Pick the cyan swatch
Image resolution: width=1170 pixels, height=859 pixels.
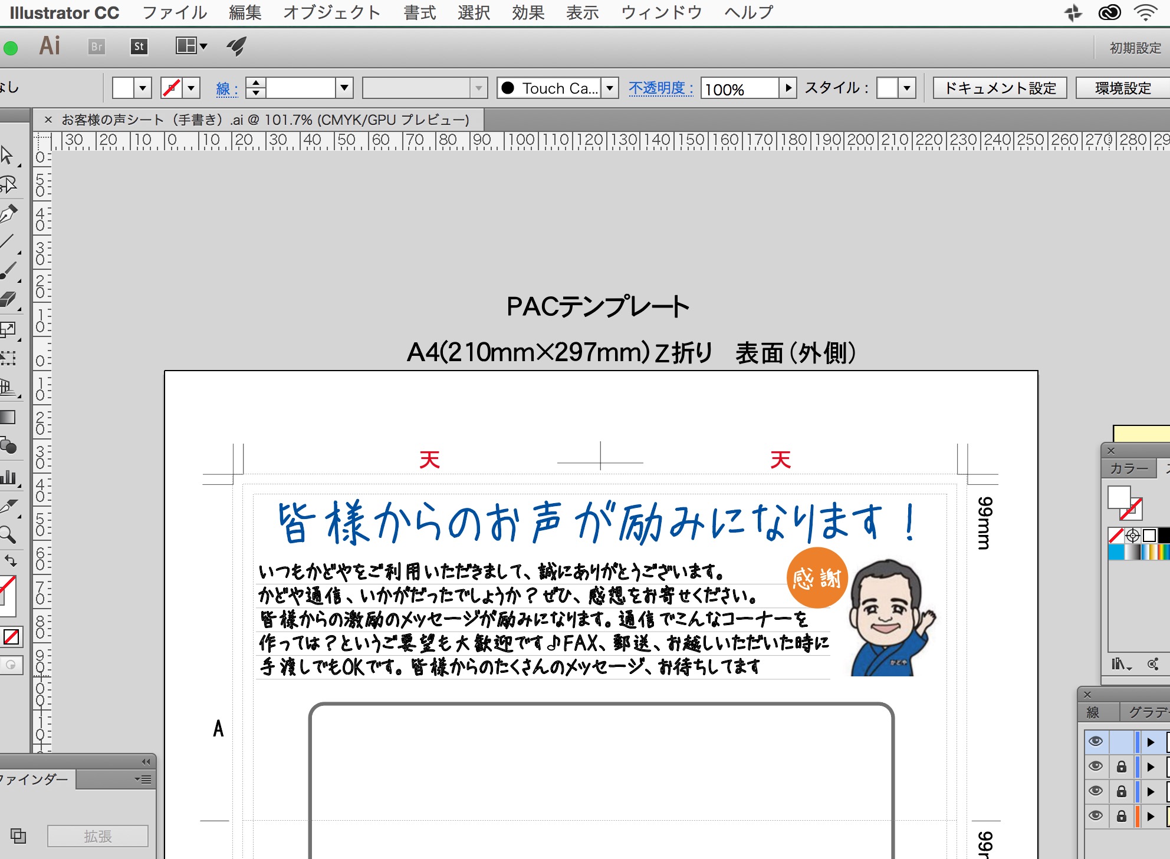pyautogui.click(x=1116, y=552)
